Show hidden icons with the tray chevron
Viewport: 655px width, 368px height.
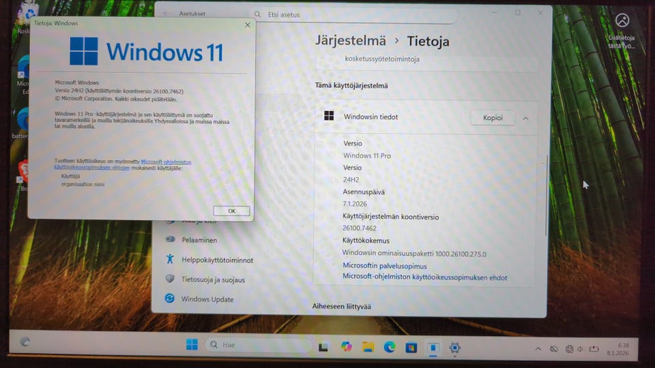click(x=538, y=349)
